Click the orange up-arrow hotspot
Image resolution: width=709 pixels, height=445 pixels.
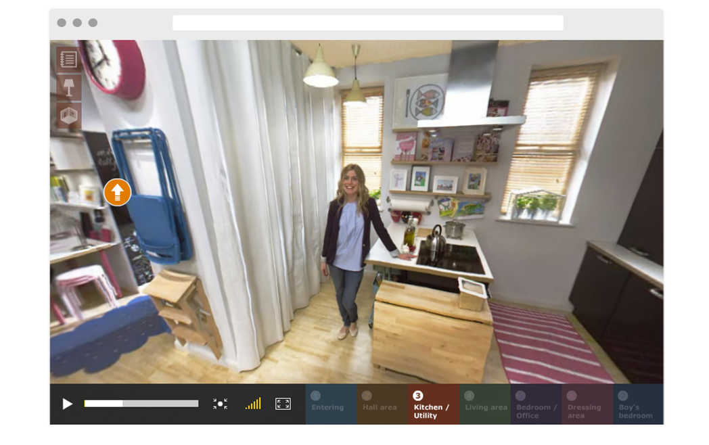pyautogui.click(x=118, y=192)
